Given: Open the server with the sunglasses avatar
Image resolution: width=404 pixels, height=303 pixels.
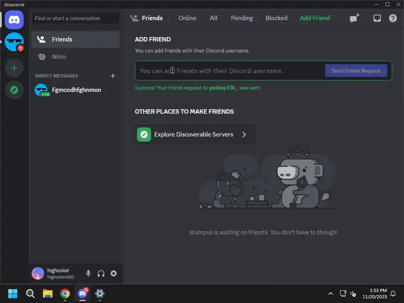Looking at the screenshot, I should click(x=14, y=42).
